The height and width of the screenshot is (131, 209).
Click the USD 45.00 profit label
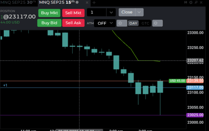pos(177,81)
